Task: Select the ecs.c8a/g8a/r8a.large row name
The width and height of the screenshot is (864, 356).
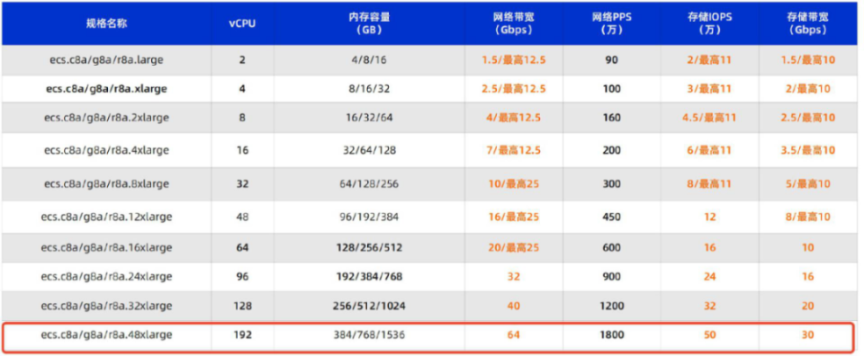Action: (106, 60)
